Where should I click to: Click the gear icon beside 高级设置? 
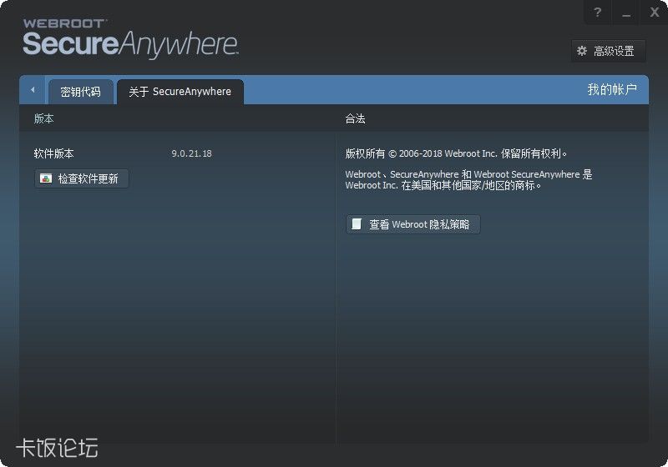tap(582, 51)
